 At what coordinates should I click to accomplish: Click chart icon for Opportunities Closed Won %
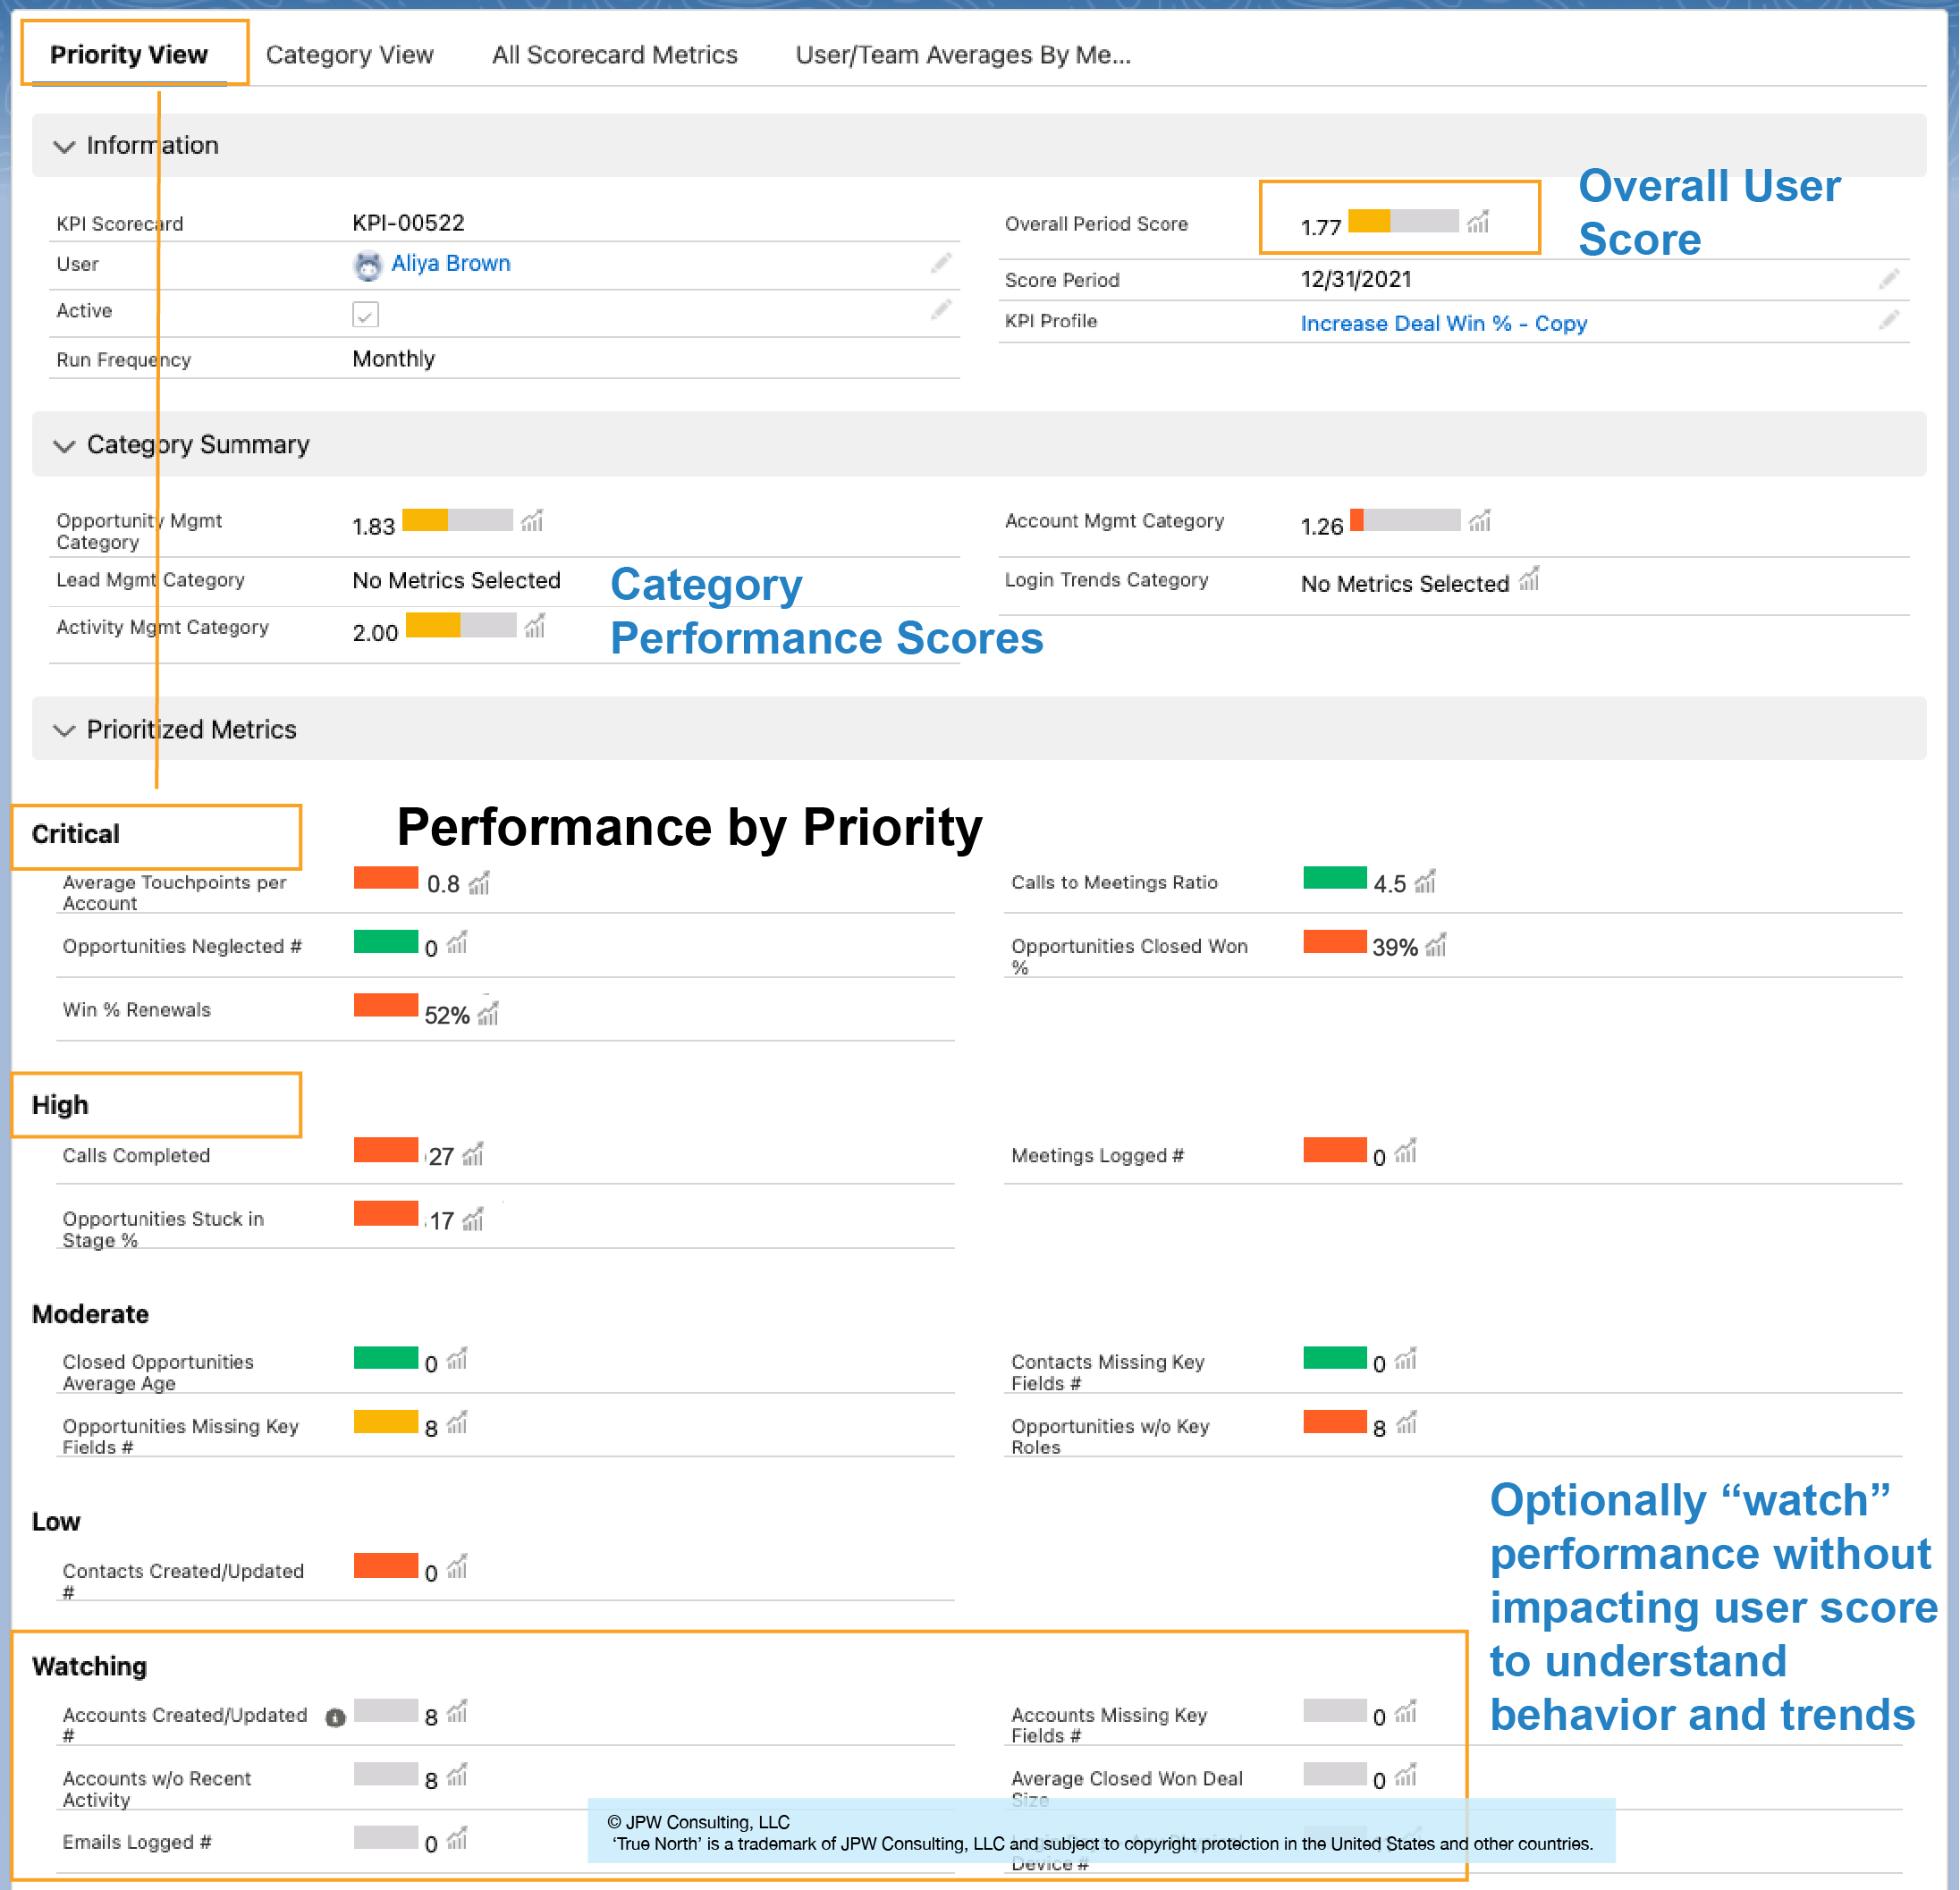[1436, 945]
